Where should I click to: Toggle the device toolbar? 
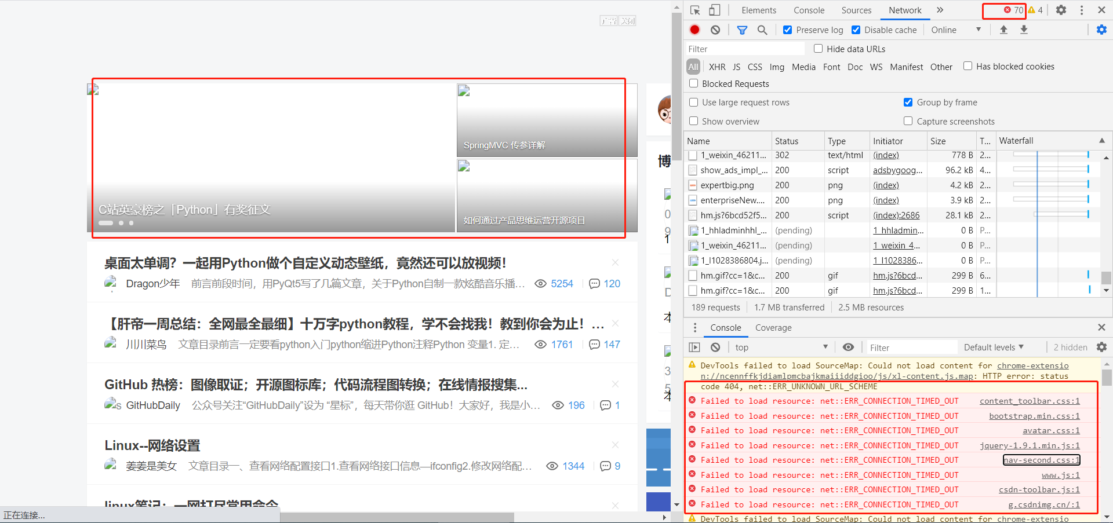point(714,10)
